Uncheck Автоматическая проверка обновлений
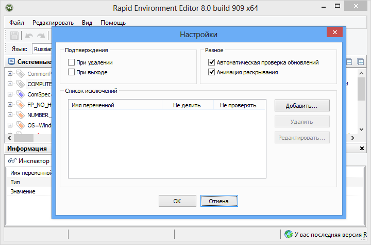371x245 pixels. pos(212,62)
